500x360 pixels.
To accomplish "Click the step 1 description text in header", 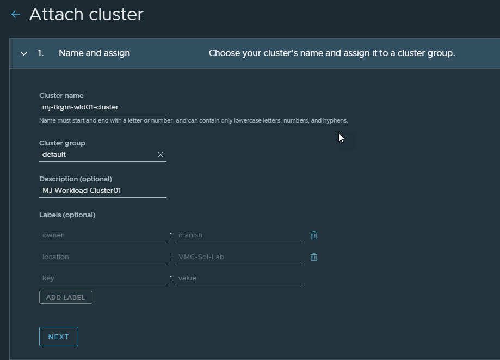I will point(332,53).
